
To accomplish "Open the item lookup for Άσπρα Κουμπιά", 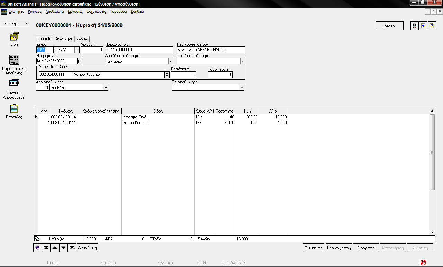I will 167,74.
